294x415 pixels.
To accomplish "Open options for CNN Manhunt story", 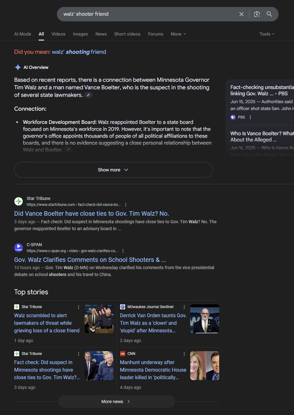I will click(184, 354).
